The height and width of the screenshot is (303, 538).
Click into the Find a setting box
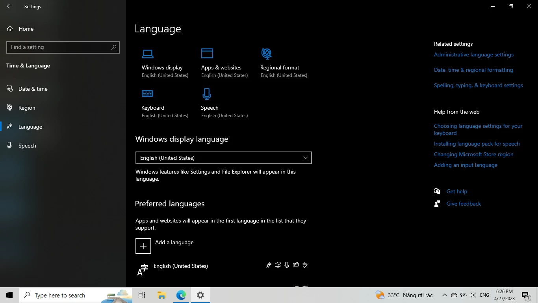pos(63,47)
